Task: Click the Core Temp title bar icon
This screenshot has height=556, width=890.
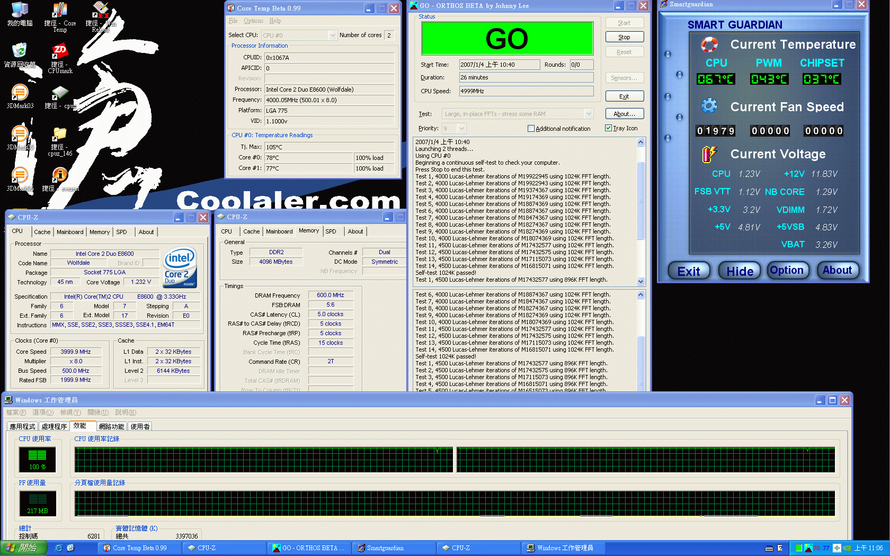Action: [231, 8]
